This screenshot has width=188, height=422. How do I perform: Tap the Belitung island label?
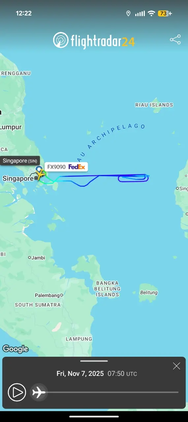click(x=149, y=292)
